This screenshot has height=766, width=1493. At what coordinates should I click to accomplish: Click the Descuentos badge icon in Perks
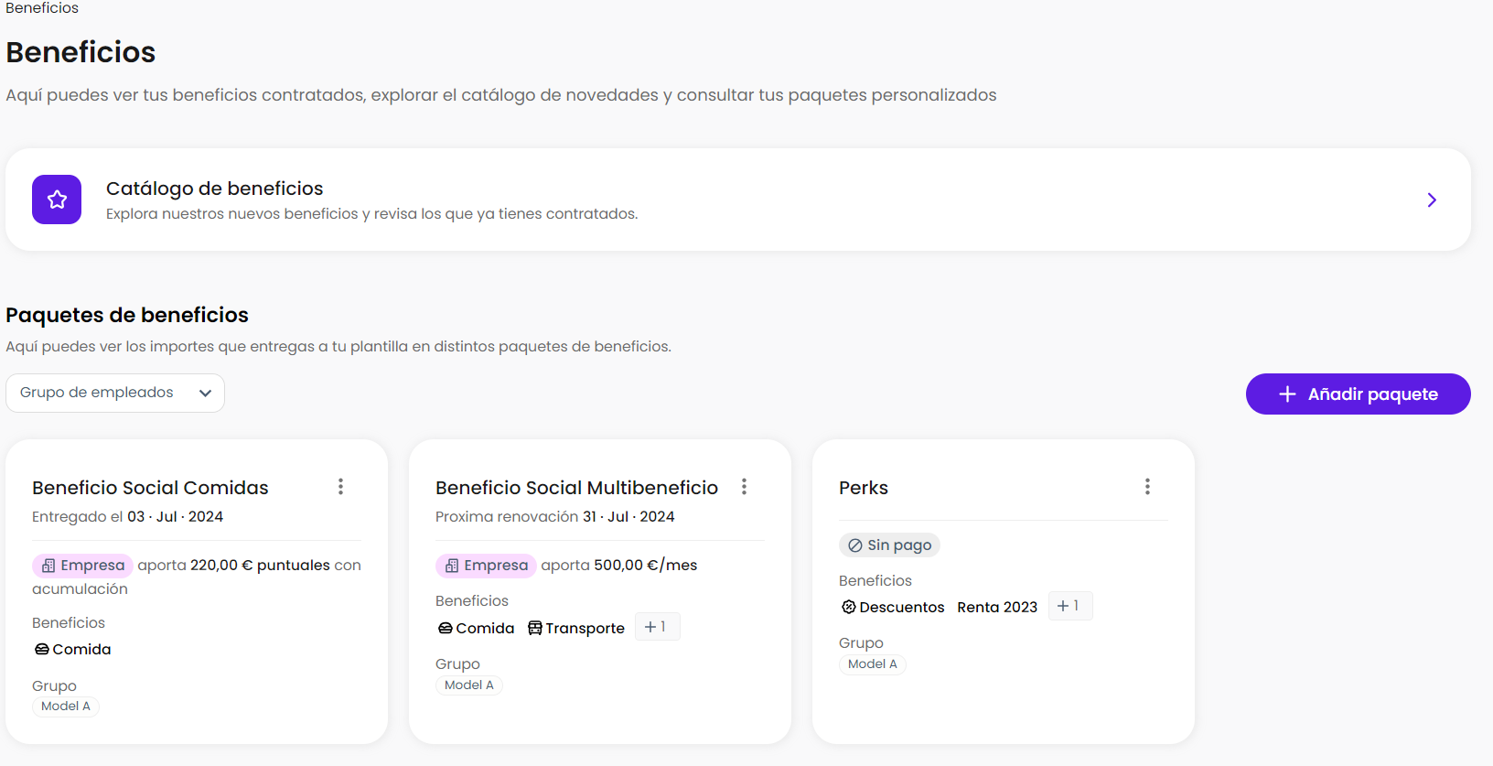point(849,608)
